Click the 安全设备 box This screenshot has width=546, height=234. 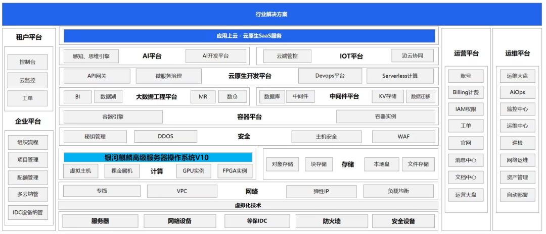(403, 221)
